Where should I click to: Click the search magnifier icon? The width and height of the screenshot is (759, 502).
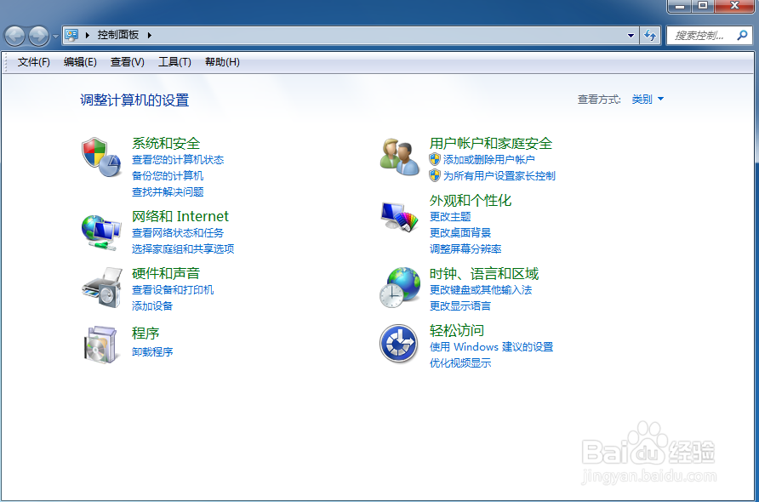pyautogui.click(x=742, y=36)
